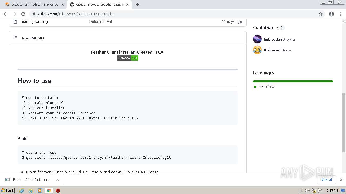Open the packages.config file

click(35, 22)
